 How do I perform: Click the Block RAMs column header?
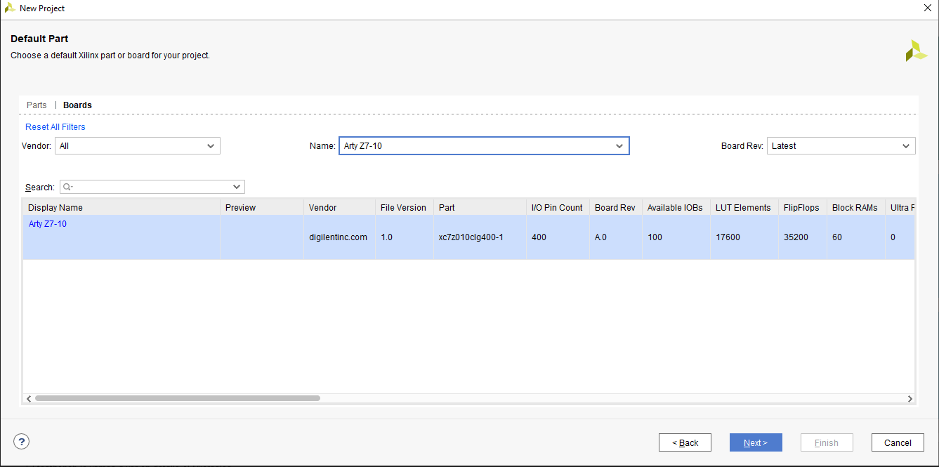click(855, 207)
